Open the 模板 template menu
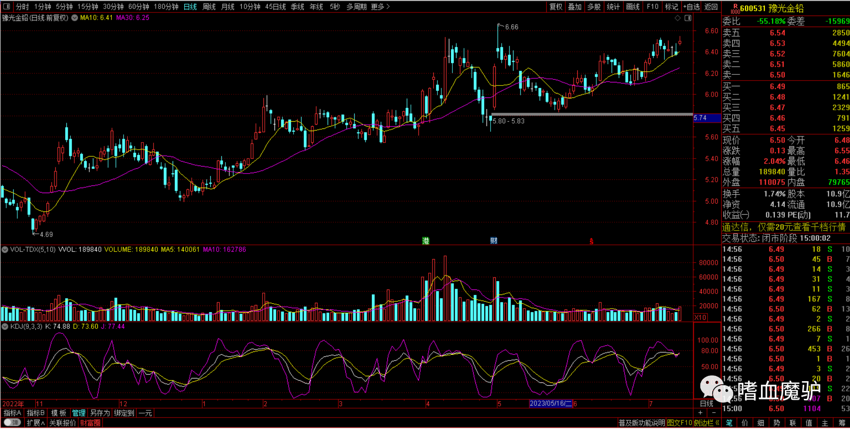 pos(58,413)
